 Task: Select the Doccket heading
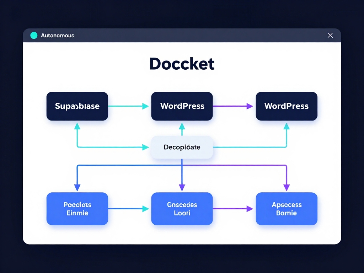pos(182,64)
